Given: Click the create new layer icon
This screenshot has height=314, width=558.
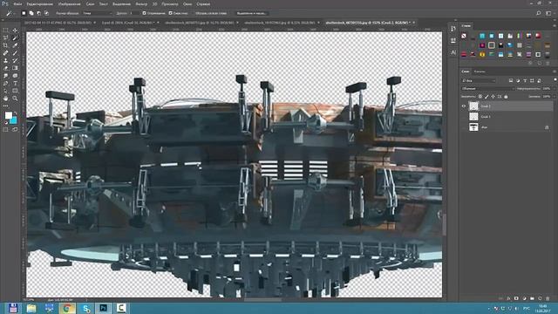Looking at the screenshot, I should [540, 298].
